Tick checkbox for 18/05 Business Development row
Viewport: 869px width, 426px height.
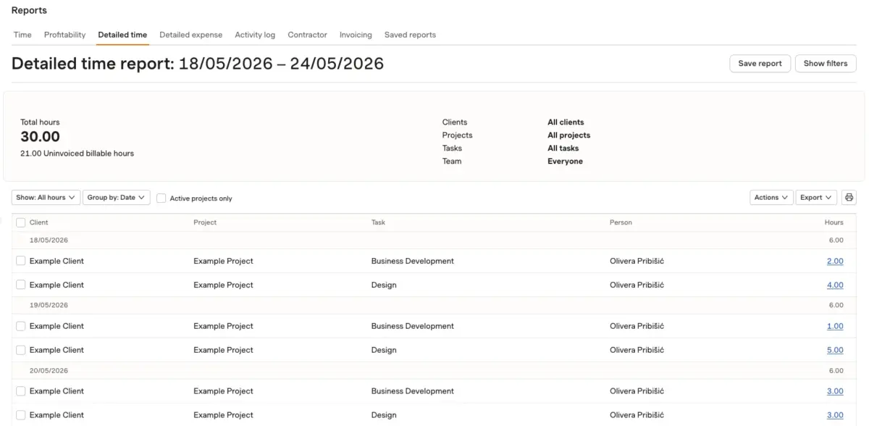point(20,261)
